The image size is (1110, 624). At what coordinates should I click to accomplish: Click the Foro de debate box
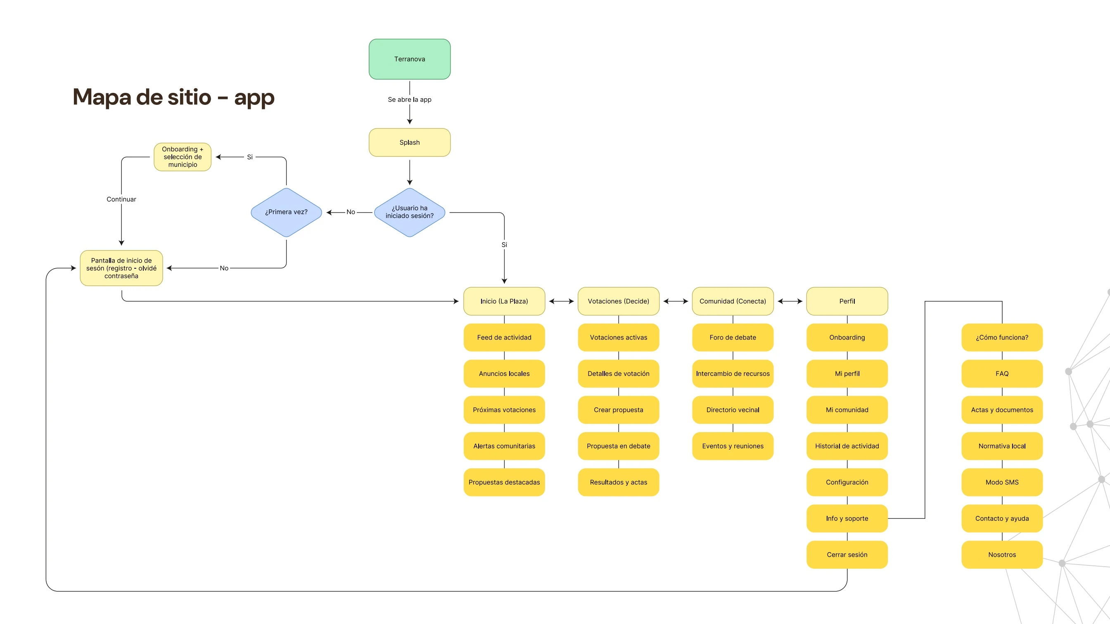[x=733, y=337]
